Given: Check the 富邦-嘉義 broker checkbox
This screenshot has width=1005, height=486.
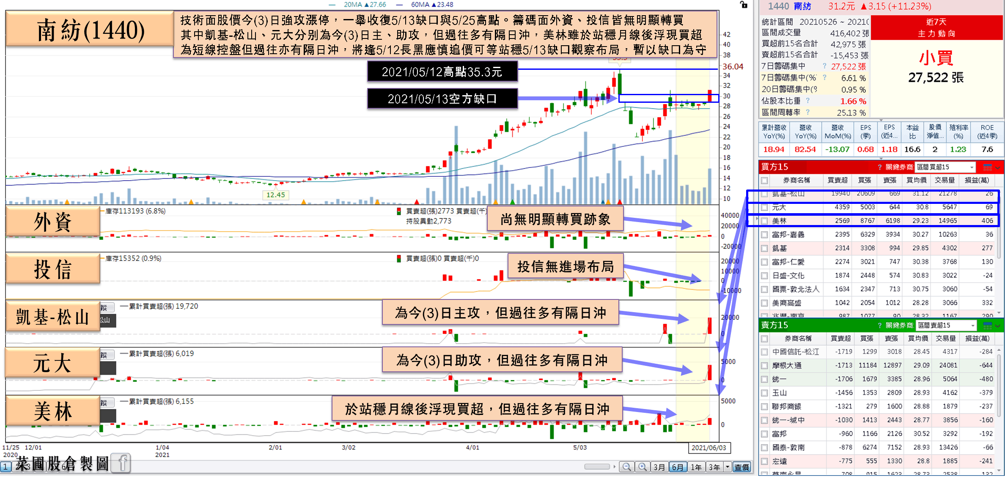Looking at the screenshot, I should click(x=764, y=235).
